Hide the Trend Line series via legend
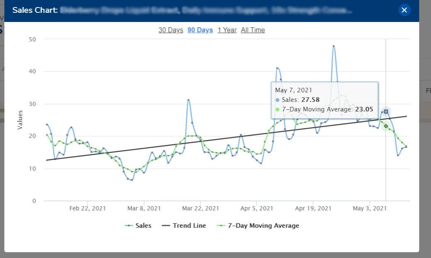Image resolution: width=431 pixels, height=258 pixels. [x=189, y=226]
